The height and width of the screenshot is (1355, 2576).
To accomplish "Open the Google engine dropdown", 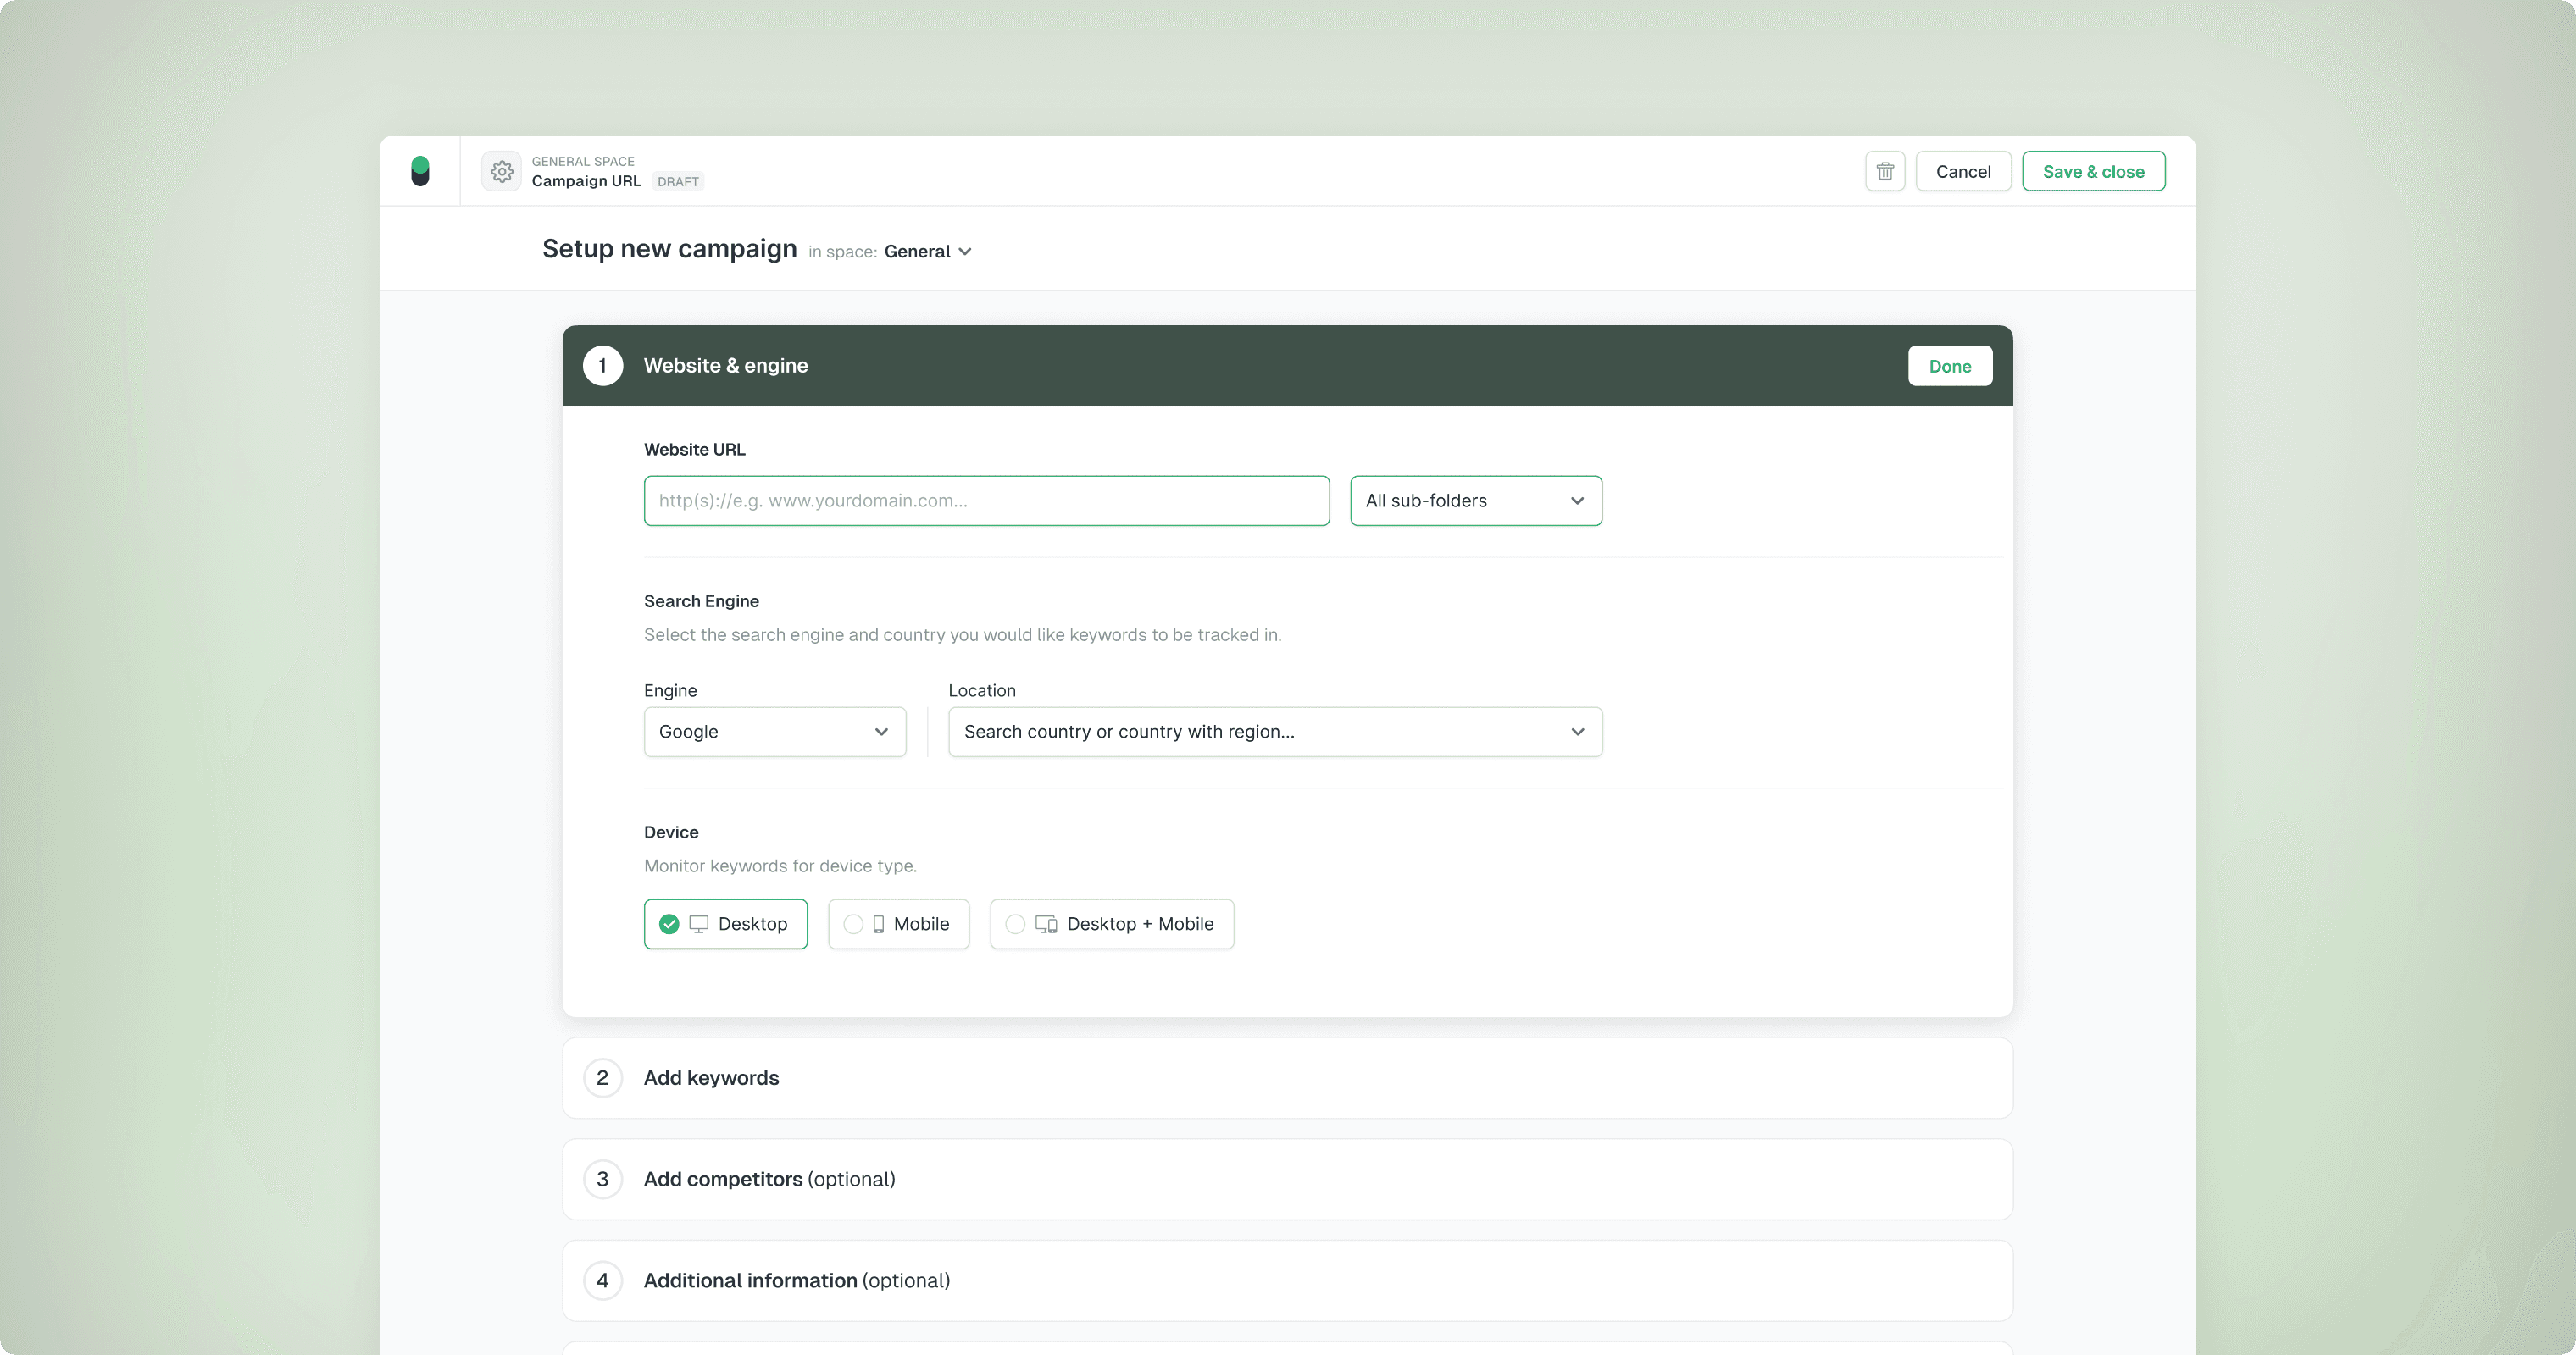I will (x=774, y=733).
